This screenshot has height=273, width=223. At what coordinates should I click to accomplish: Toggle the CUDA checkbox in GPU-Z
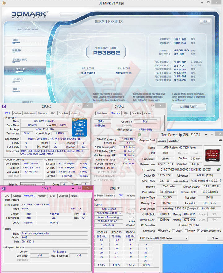click(x=173, y=231)
